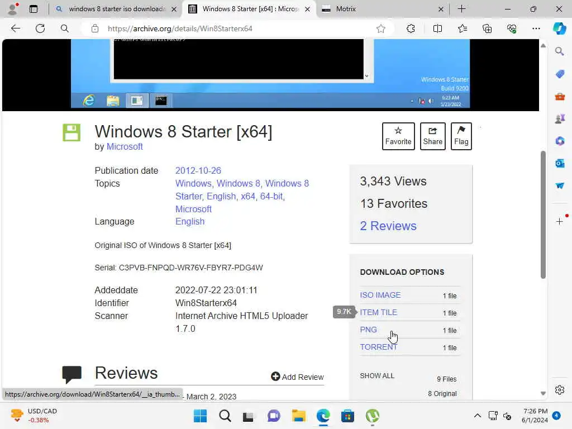
Task: Open sidebar Drop paper plane icon
Action: [x=560, y=185]
